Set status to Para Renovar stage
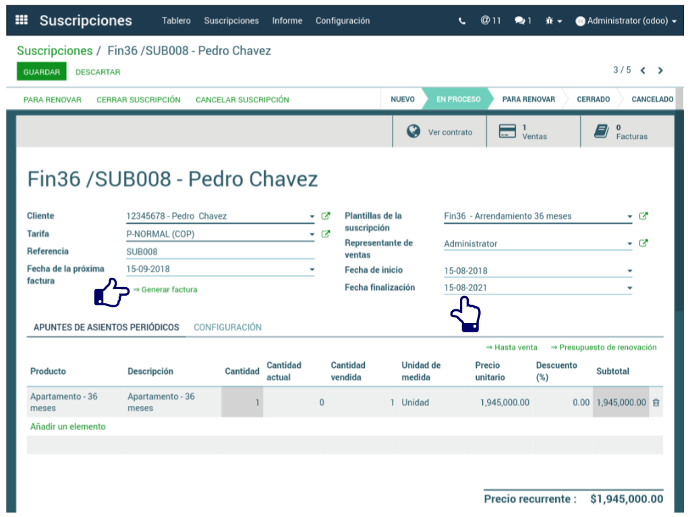Screen dimensions: 690x517 [x=528, y=99]
